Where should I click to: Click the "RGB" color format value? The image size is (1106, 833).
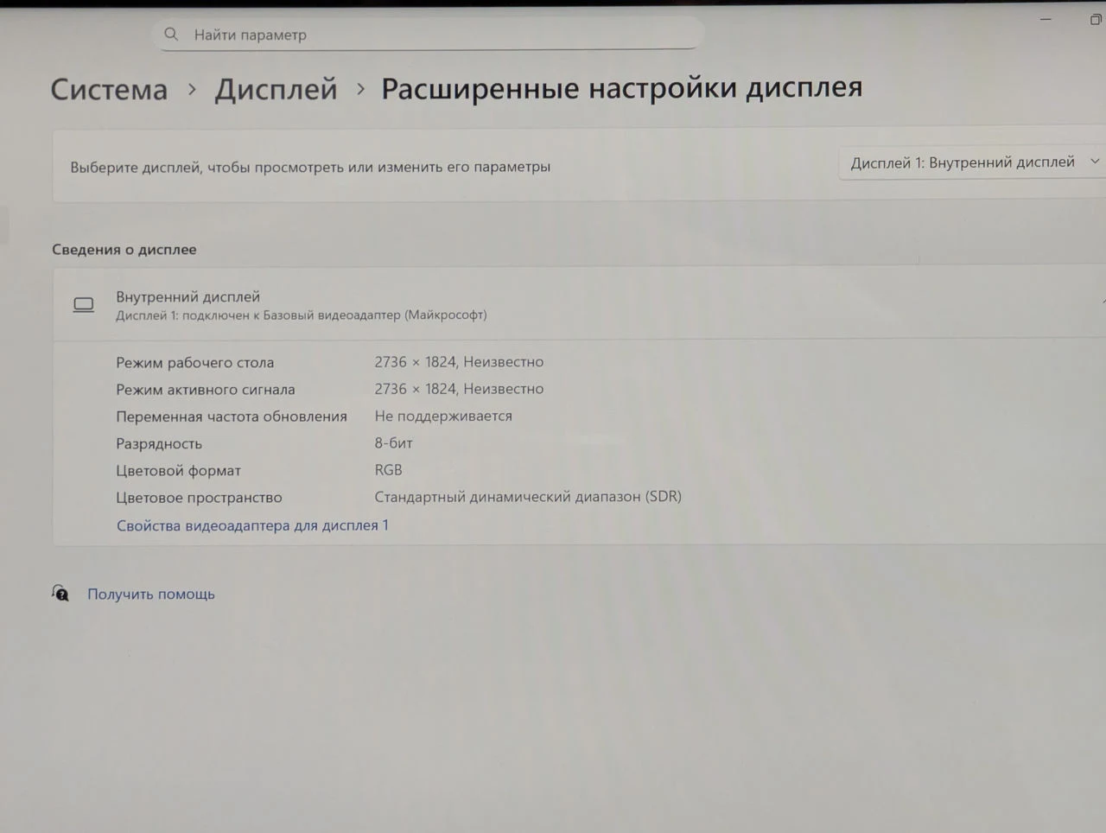point(389,470)
